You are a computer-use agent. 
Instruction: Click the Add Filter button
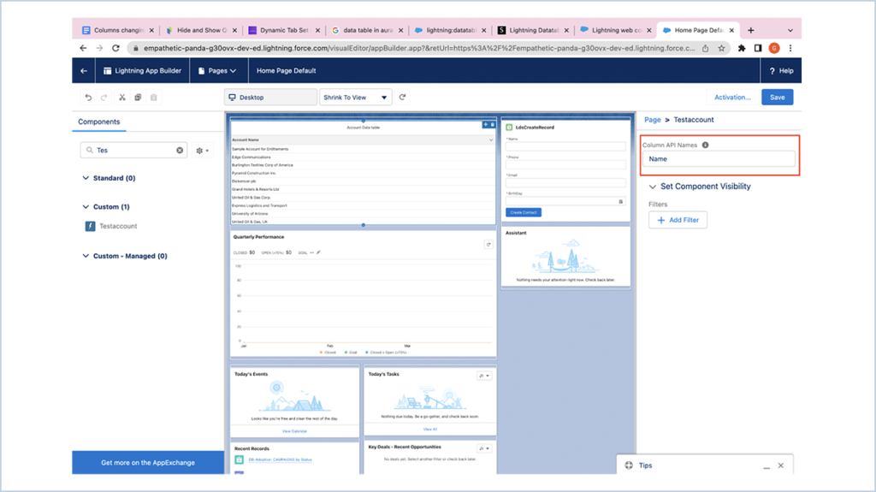(x=678, y=220)
